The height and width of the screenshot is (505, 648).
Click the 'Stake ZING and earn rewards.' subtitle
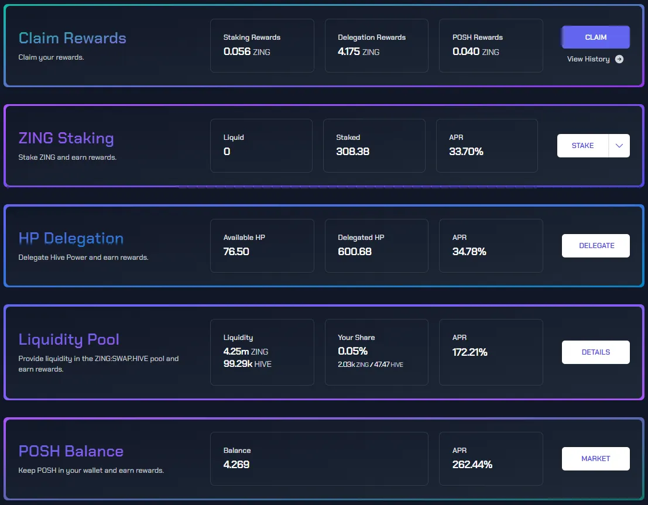tap(67, 157)
